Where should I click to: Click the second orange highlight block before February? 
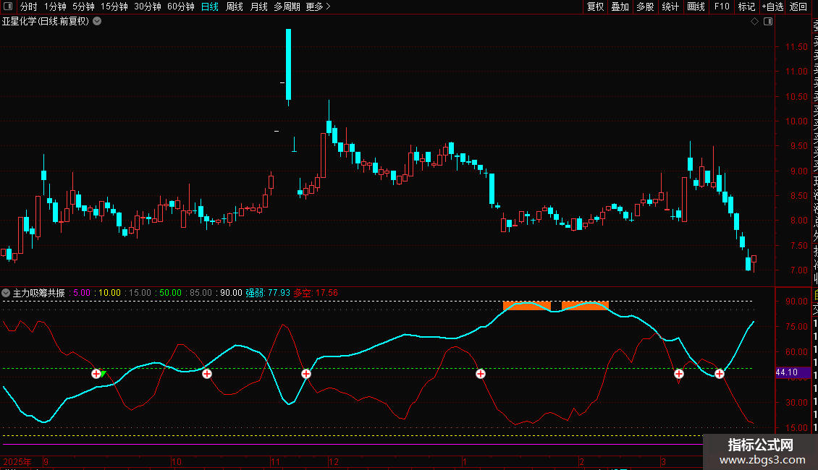585,306
